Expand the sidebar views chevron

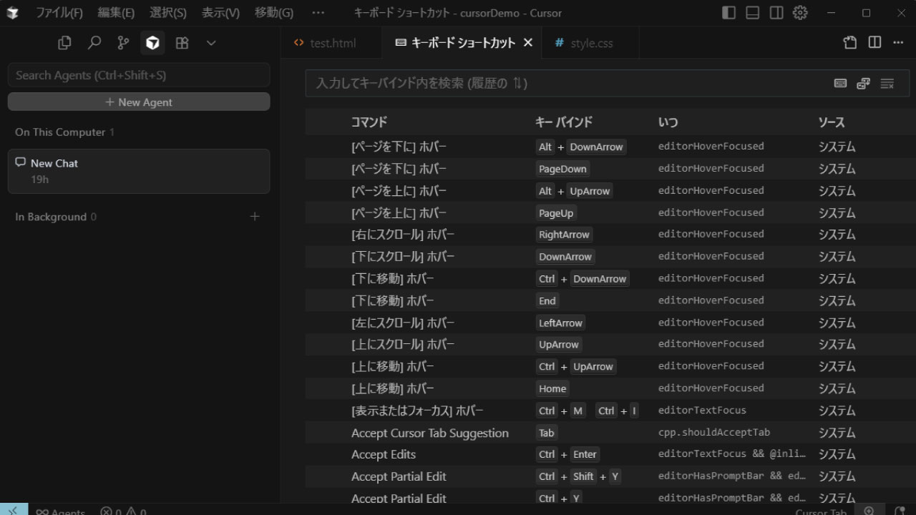(x=211, y=43)
